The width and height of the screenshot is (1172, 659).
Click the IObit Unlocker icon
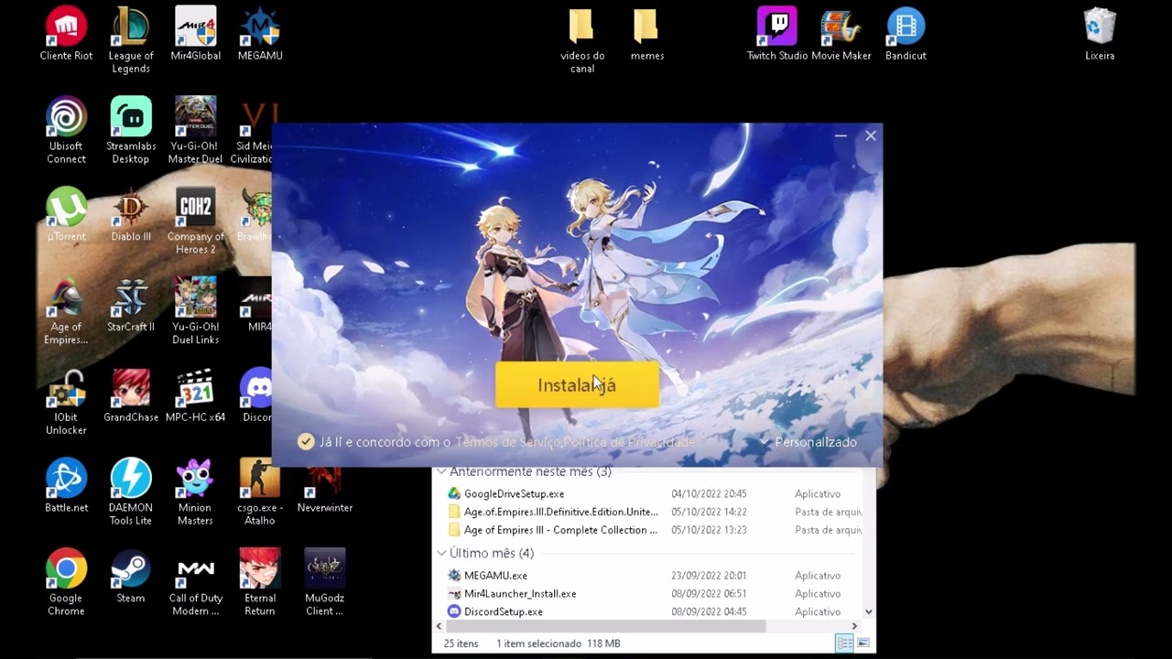[66, 403]
